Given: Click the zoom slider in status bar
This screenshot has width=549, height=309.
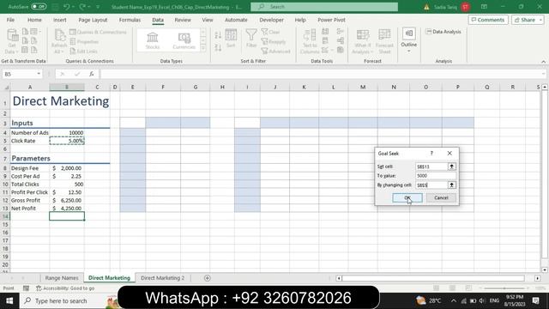Looking at the screenshot, I should (x=504, y=288).
